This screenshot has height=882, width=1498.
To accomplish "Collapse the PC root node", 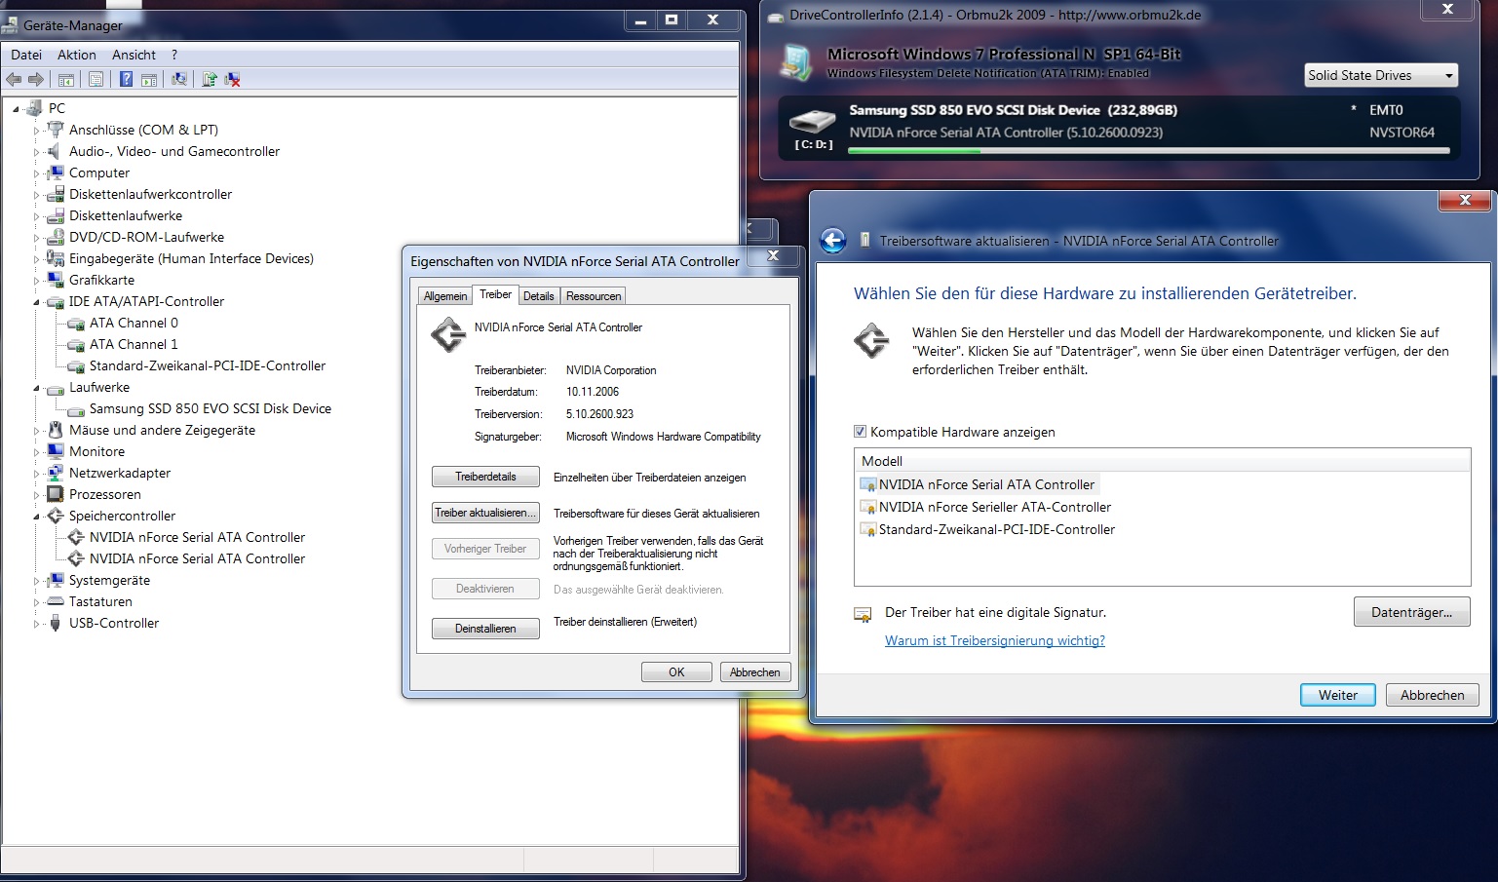I will pos(17,108).
